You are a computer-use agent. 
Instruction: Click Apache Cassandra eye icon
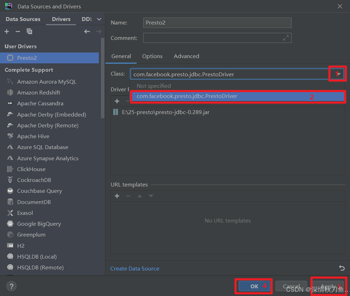click(10, 103)
